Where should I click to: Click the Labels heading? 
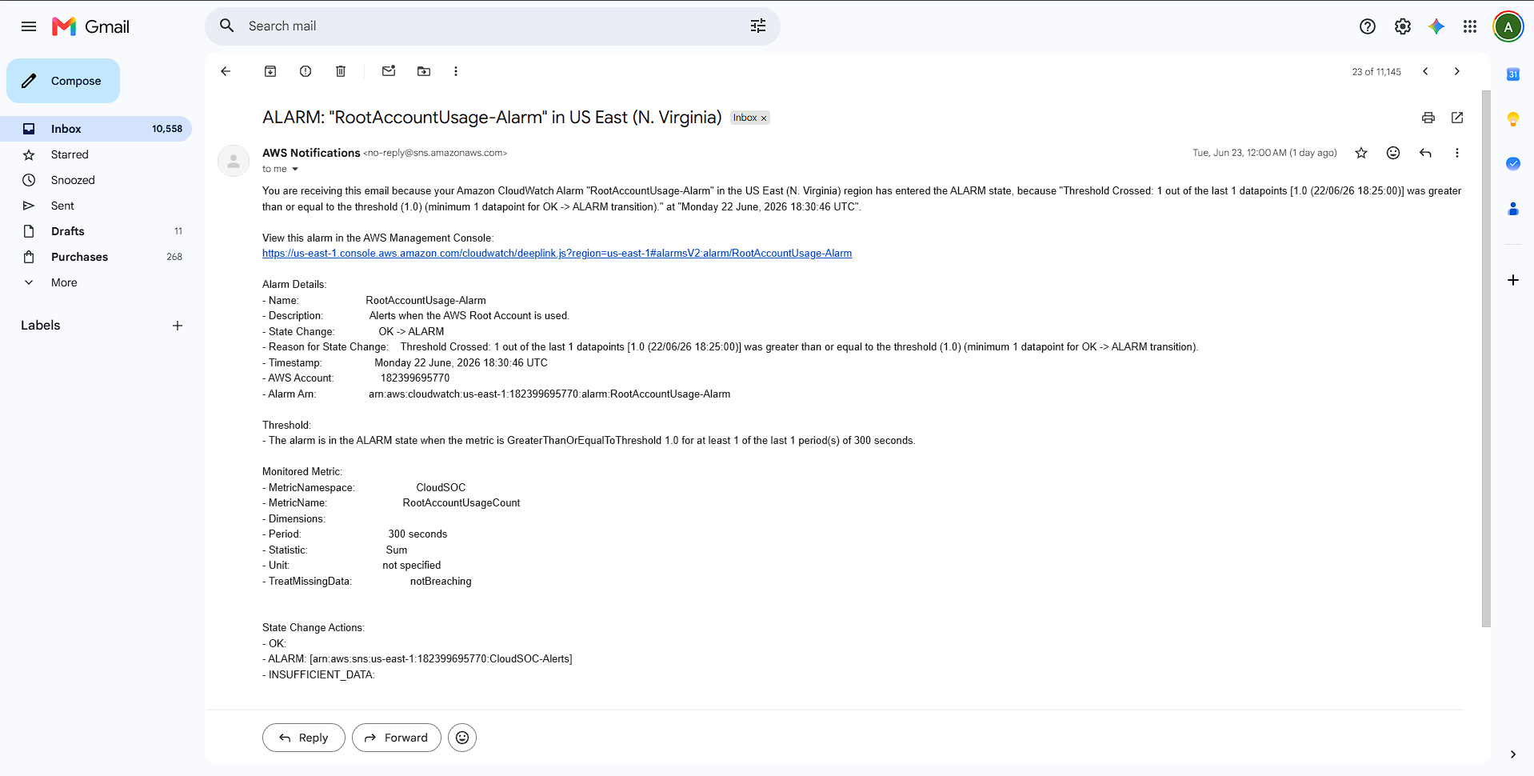pyautogui.click(x=41, y=326)
